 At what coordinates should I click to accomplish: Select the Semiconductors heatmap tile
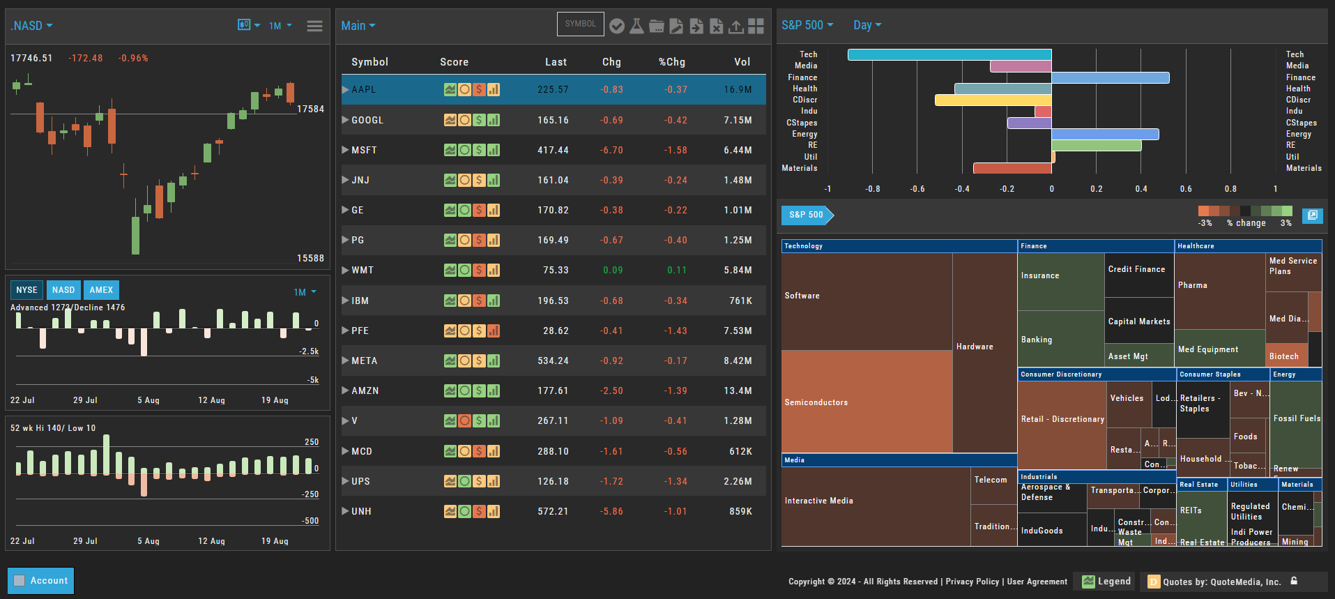(867, 402)
